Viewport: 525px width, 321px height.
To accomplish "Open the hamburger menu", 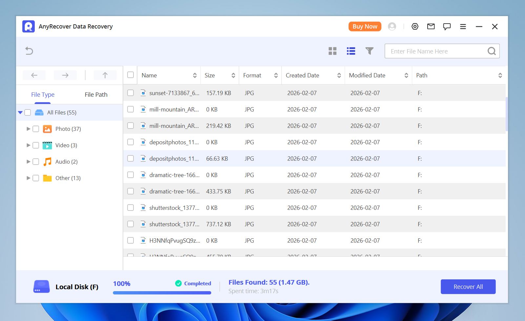I will pos(463,27).
